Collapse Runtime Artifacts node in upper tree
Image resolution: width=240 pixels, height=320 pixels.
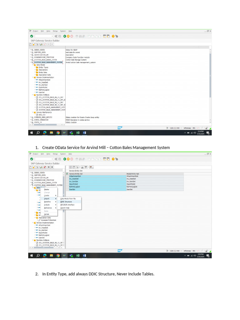[x=32, y=95]
